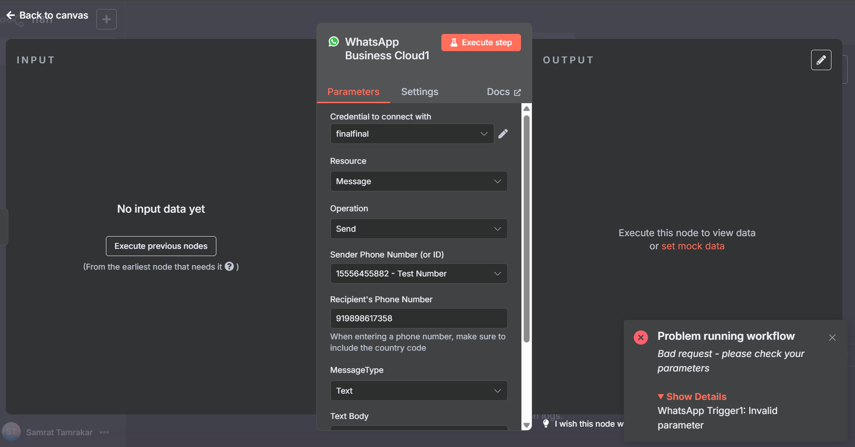
Task: Click set mock data link
Action: coord(693,246)
